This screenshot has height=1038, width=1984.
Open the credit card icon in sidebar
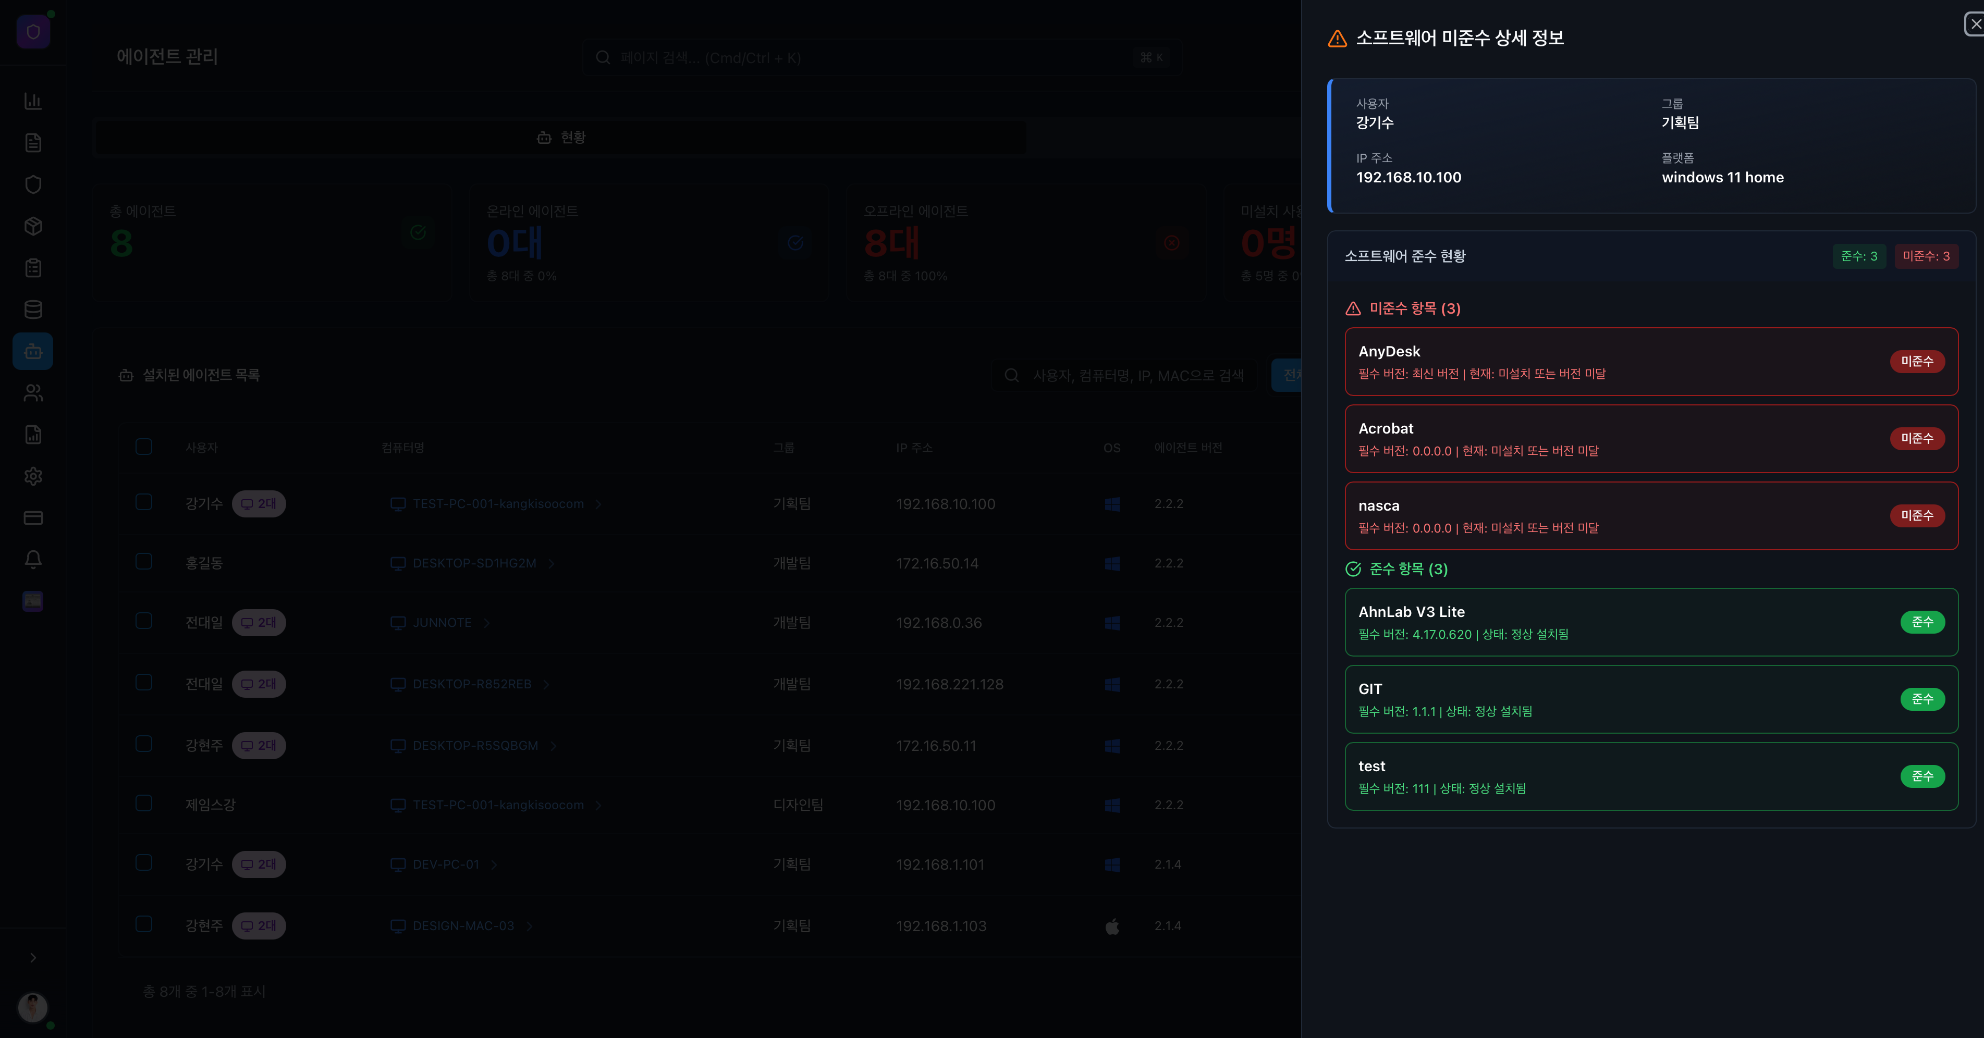(33, 517)
